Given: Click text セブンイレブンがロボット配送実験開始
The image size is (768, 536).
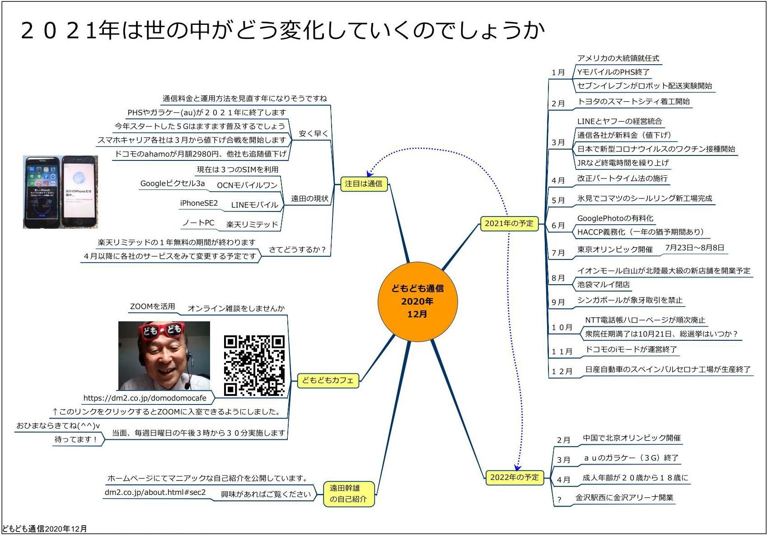Looking at the screenshot, I should [x=645, y=86].
